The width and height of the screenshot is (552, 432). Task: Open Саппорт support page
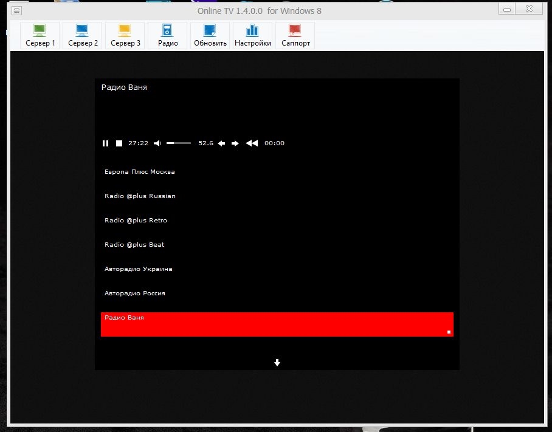(295, 35)
